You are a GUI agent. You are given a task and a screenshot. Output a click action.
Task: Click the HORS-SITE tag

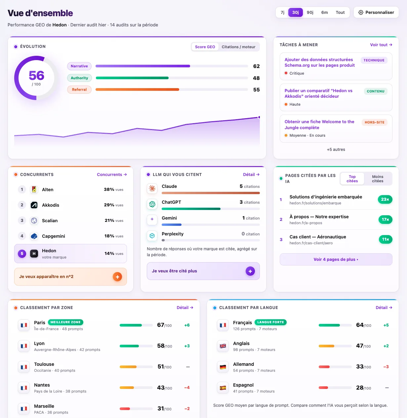tap(374, 122)
